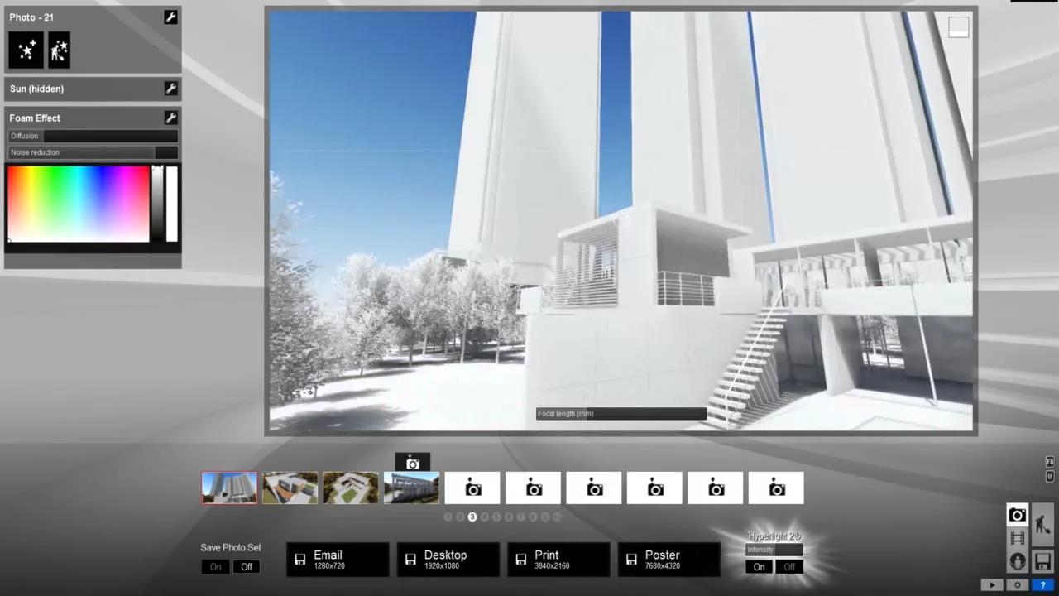Click the New Effect stars icon
Viewport: 1059px width, 596px height.
point(26,50)
